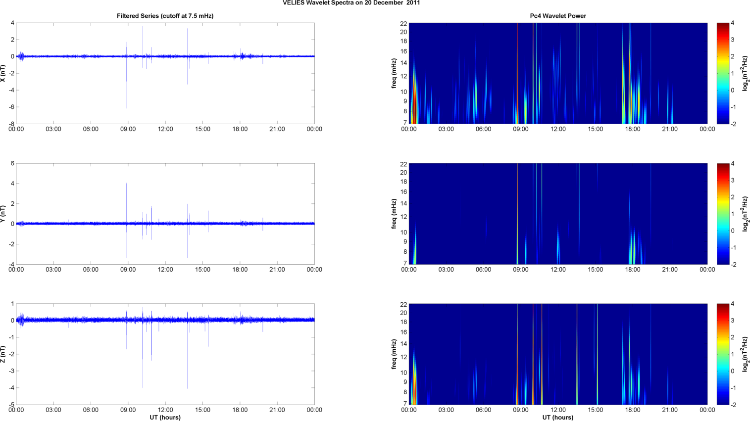The width and height of the screenshot is (750, 421).
Task: Click freq (mHz) label of bottom spectrogram
Action: (394, 354)
